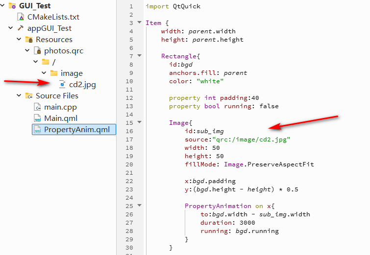
Task: Click 'width: parent.width' on line 4
Action: (198, 31)
